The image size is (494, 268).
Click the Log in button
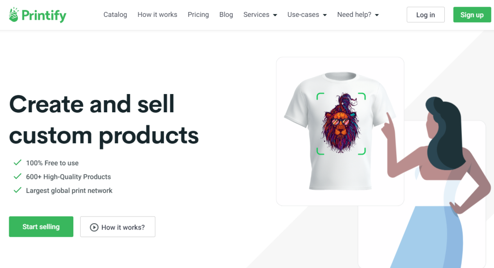pyautogui.click(x=425, y=15)
